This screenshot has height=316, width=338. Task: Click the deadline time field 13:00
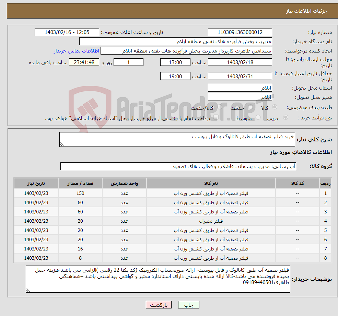click(175, 62)
